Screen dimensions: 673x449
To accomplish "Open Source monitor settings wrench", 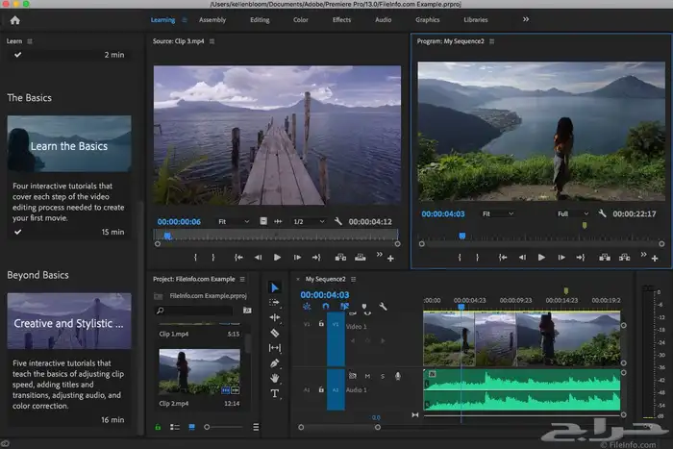I will pos(338,221).
